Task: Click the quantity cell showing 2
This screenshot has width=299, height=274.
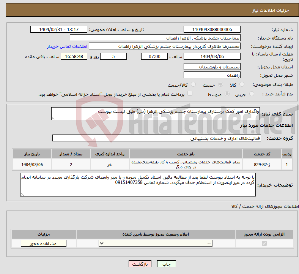Action: click(71, 165)
